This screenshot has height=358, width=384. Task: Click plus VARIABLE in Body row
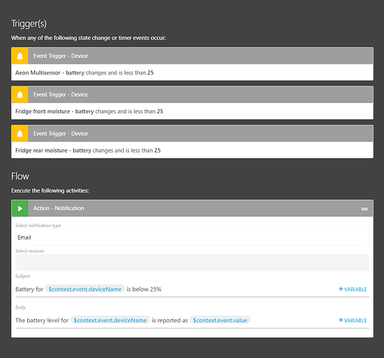pyautogui.click(x=352, y=320)
